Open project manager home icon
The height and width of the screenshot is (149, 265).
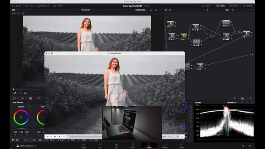tap(243, 146)
